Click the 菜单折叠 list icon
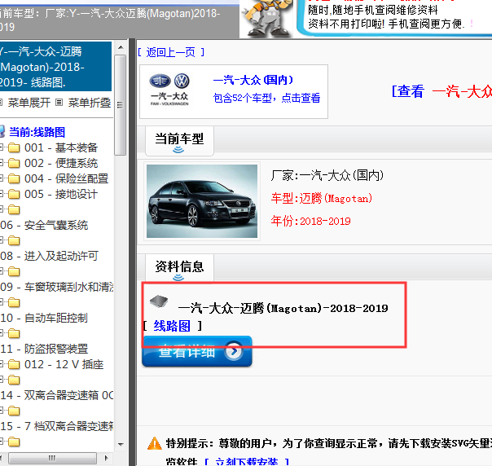This screenshot has width=492, height=466. coord(59,103)
